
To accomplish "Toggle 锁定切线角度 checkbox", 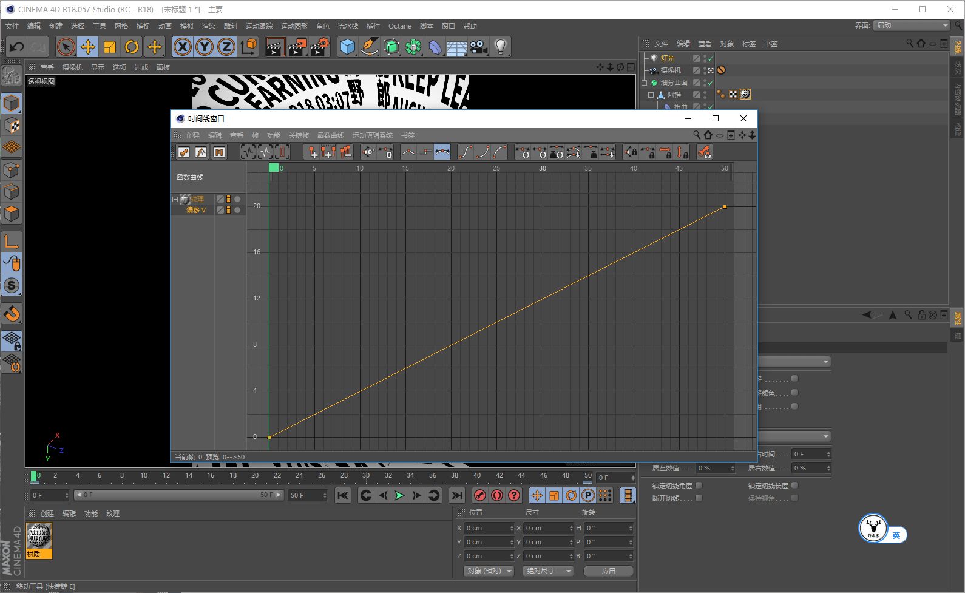I will (699, 485).
